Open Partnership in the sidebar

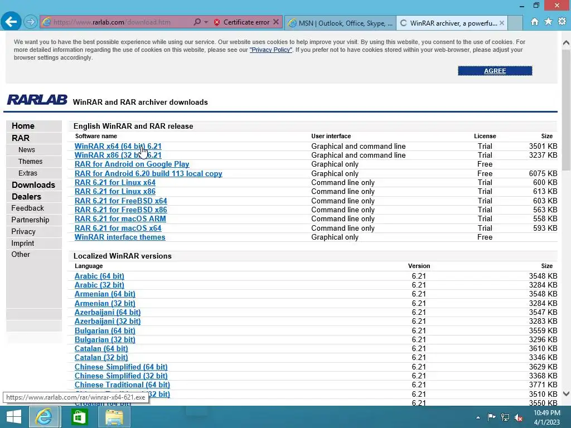(x=30, y=220)
